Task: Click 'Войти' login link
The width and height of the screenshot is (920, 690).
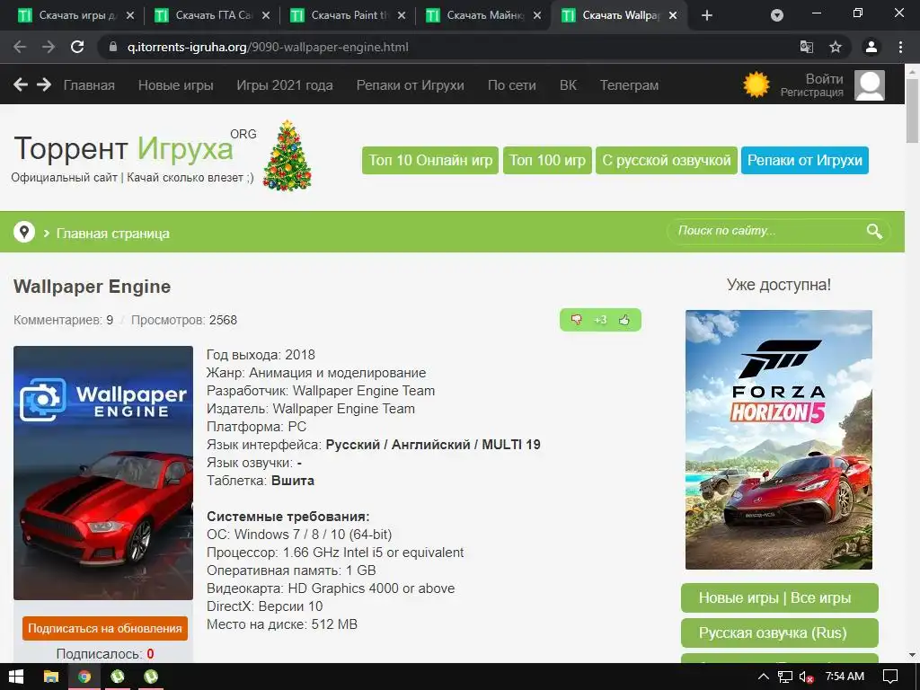Action: coord(825,79)
